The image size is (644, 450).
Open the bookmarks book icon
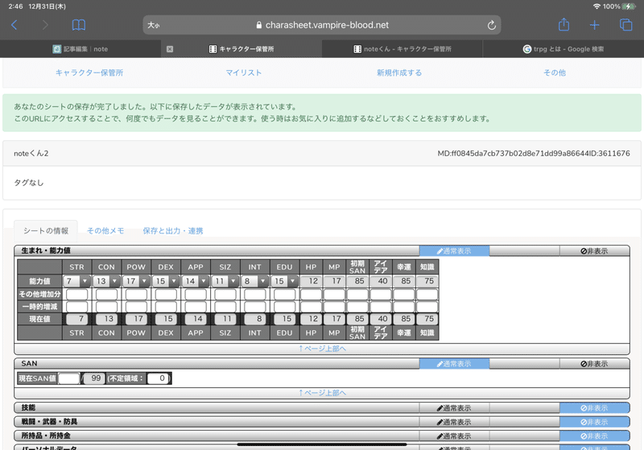tap(78, 25)
